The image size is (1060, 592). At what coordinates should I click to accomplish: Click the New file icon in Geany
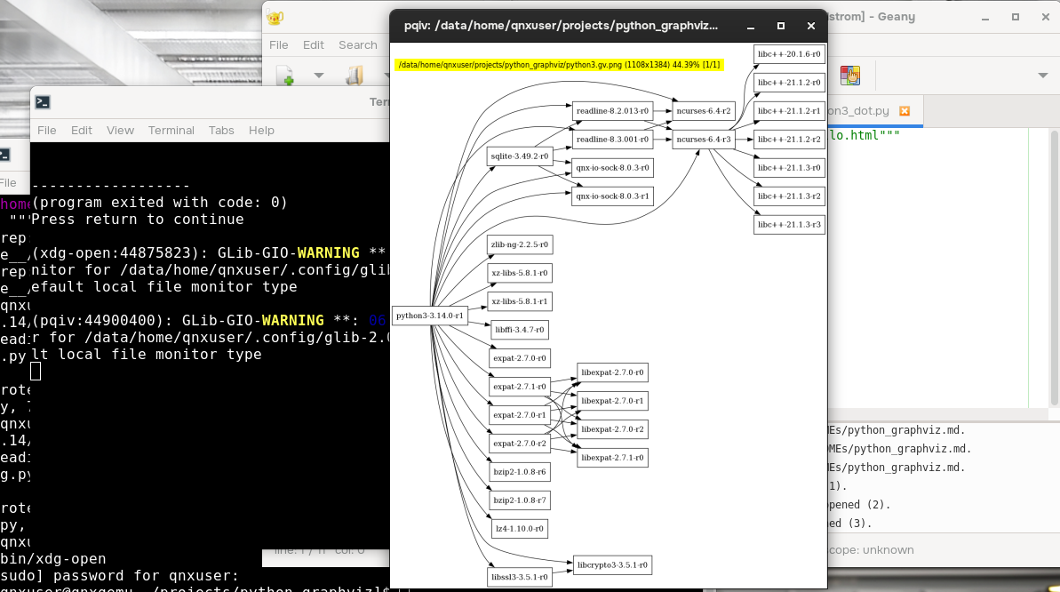pyautogui.click(x=284, y=76)
